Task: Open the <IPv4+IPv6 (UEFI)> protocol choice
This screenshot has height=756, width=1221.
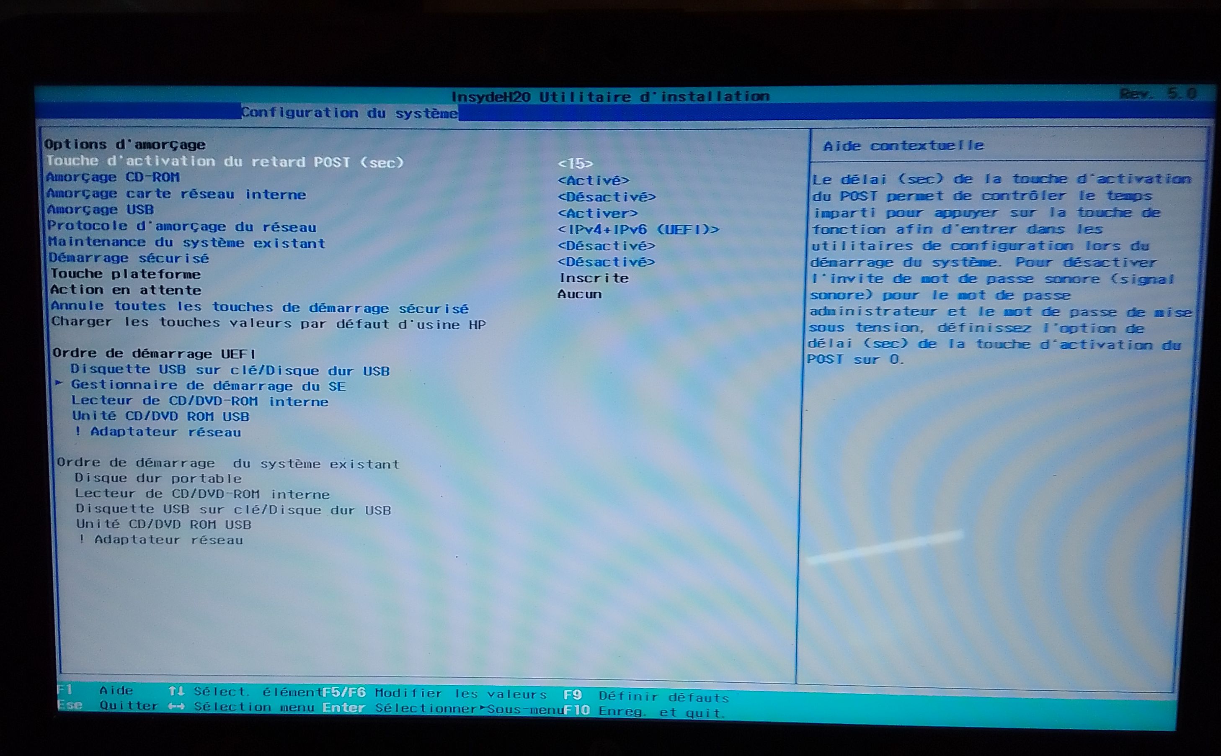Action: click(638, 229)
